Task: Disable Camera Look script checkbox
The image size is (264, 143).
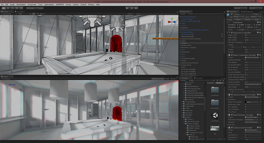Action: coord(232,128)
